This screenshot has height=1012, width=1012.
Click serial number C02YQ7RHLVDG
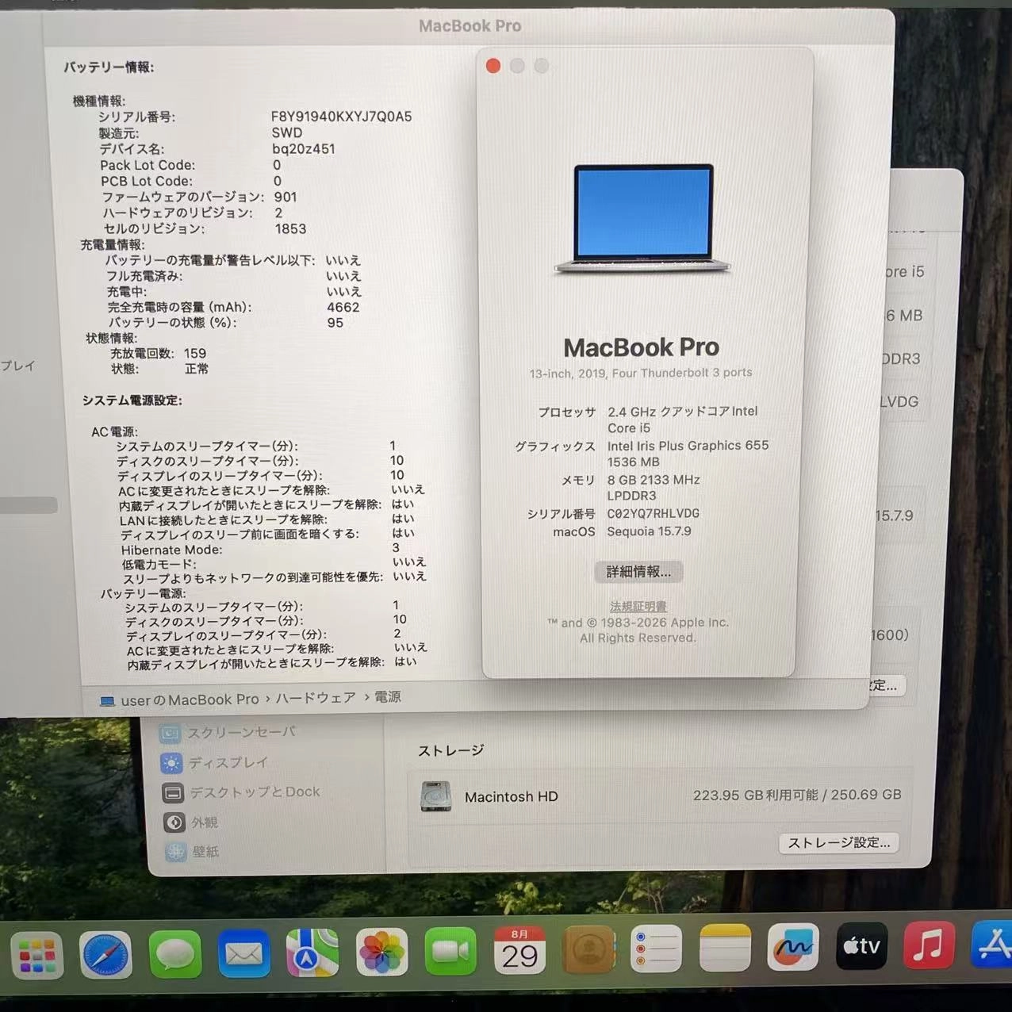[654, 514]
